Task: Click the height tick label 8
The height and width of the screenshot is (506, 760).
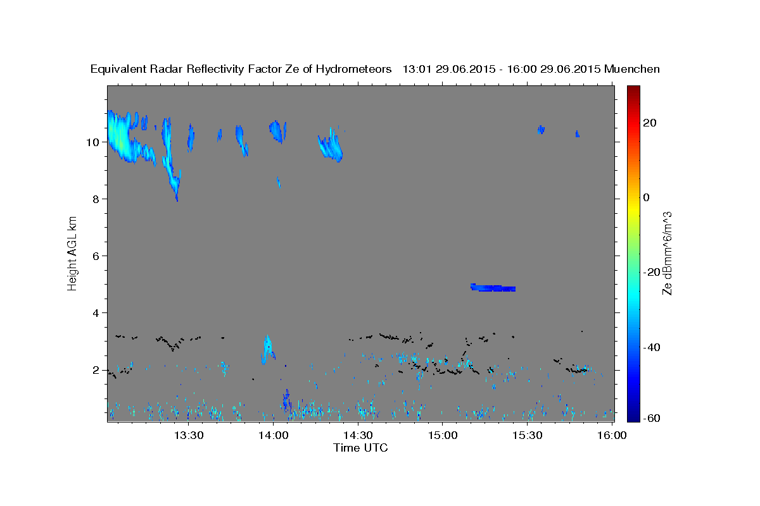Action: point(97,199)
